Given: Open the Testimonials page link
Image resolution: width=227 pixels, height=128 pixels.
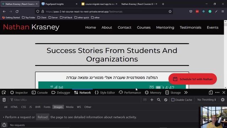Looking at the screenshot, I should [190, 27].
